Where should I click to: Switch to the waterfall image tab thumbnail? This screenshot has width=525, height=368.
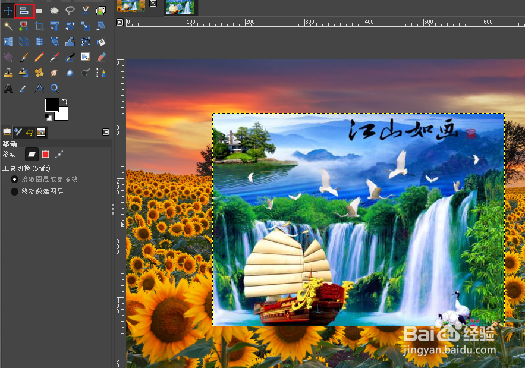[180, 7]
